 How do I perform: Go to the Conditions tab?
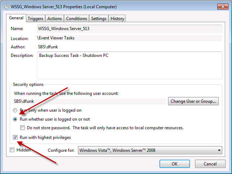(76, 19)
